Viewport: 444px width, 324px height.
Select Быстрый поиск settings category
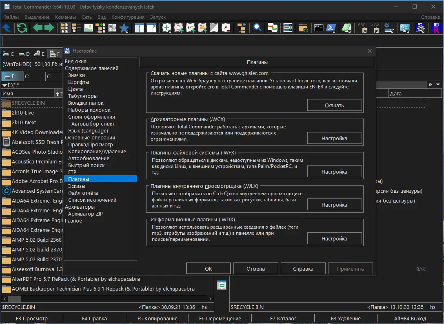pyautogui.click(x=87, y=165)
